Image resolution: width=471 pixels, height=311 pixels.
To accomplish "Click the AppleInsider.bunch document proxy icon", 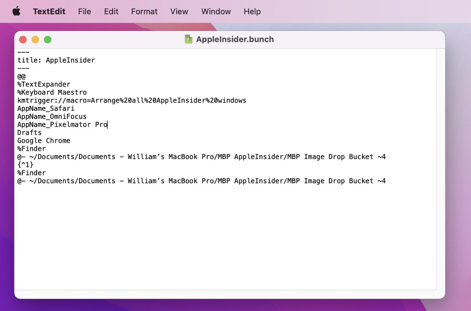I will pos(189,39).
